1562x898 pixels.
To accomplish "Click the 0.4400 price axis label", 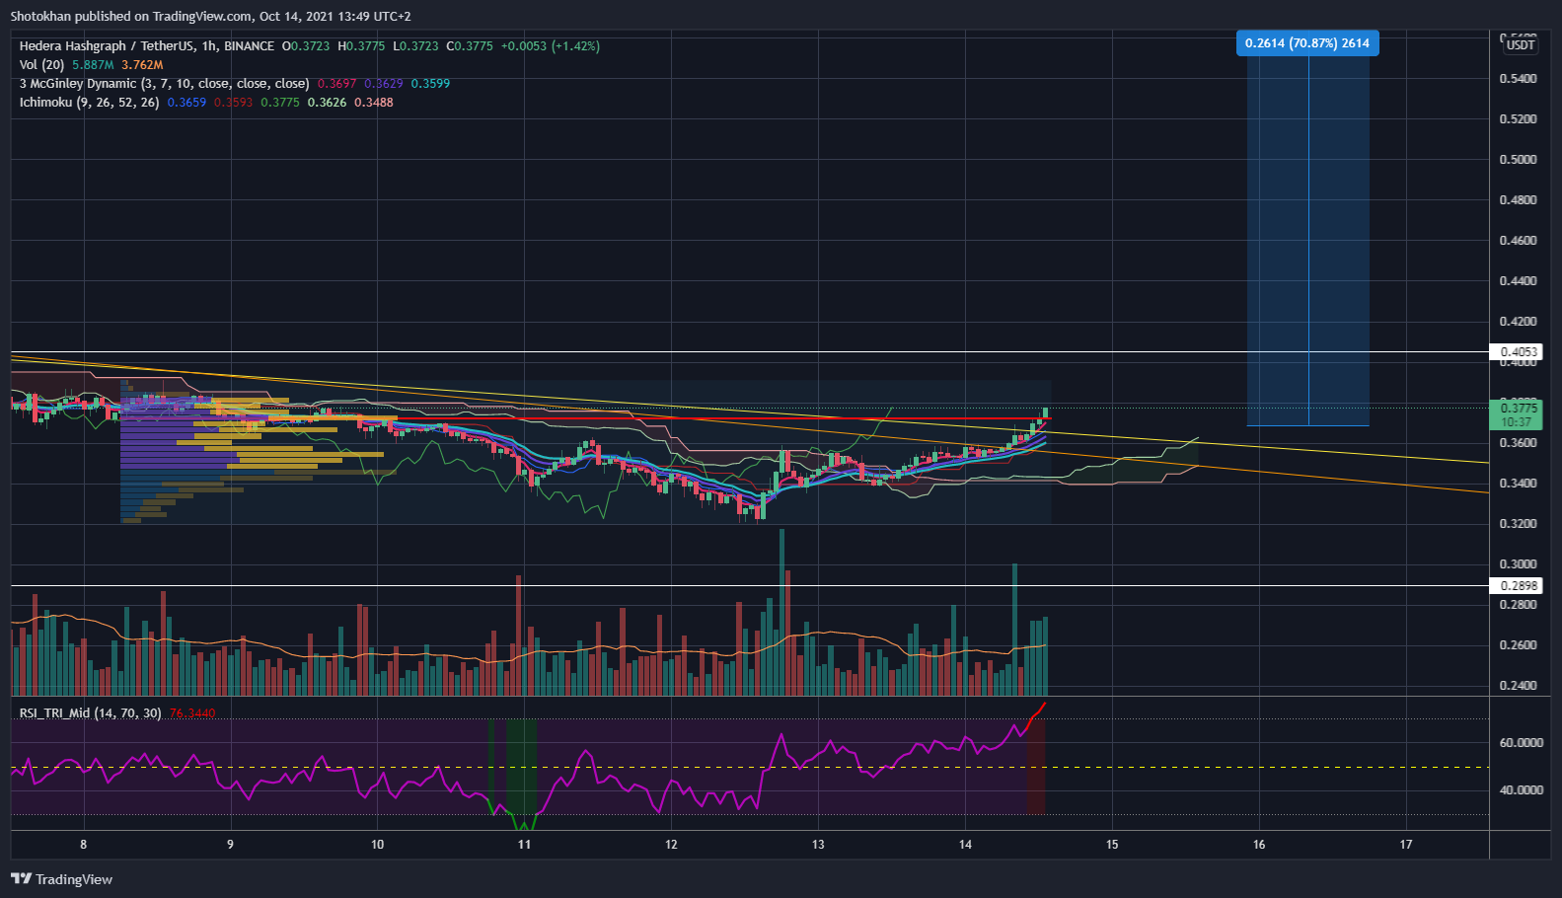I will pos(1518,281).
